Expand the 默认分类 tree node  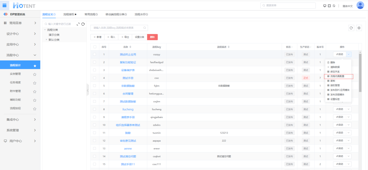[x=46, y=40]
